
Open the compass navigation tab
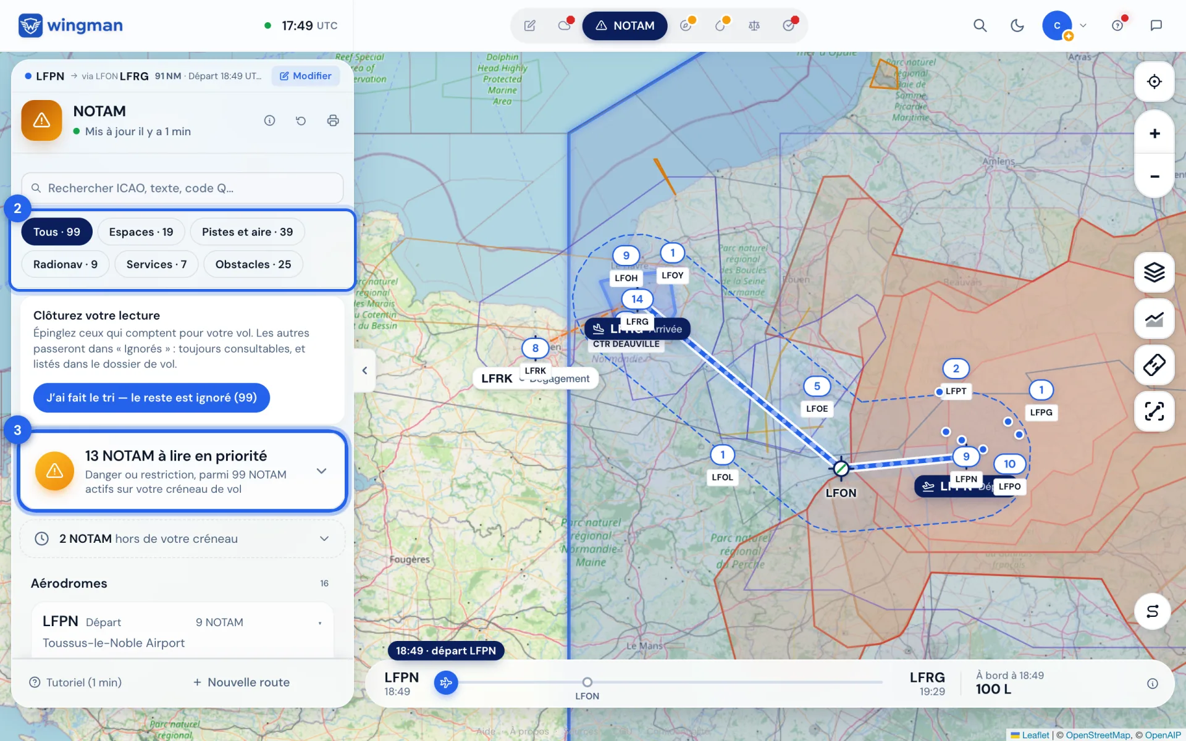[686, 26]
